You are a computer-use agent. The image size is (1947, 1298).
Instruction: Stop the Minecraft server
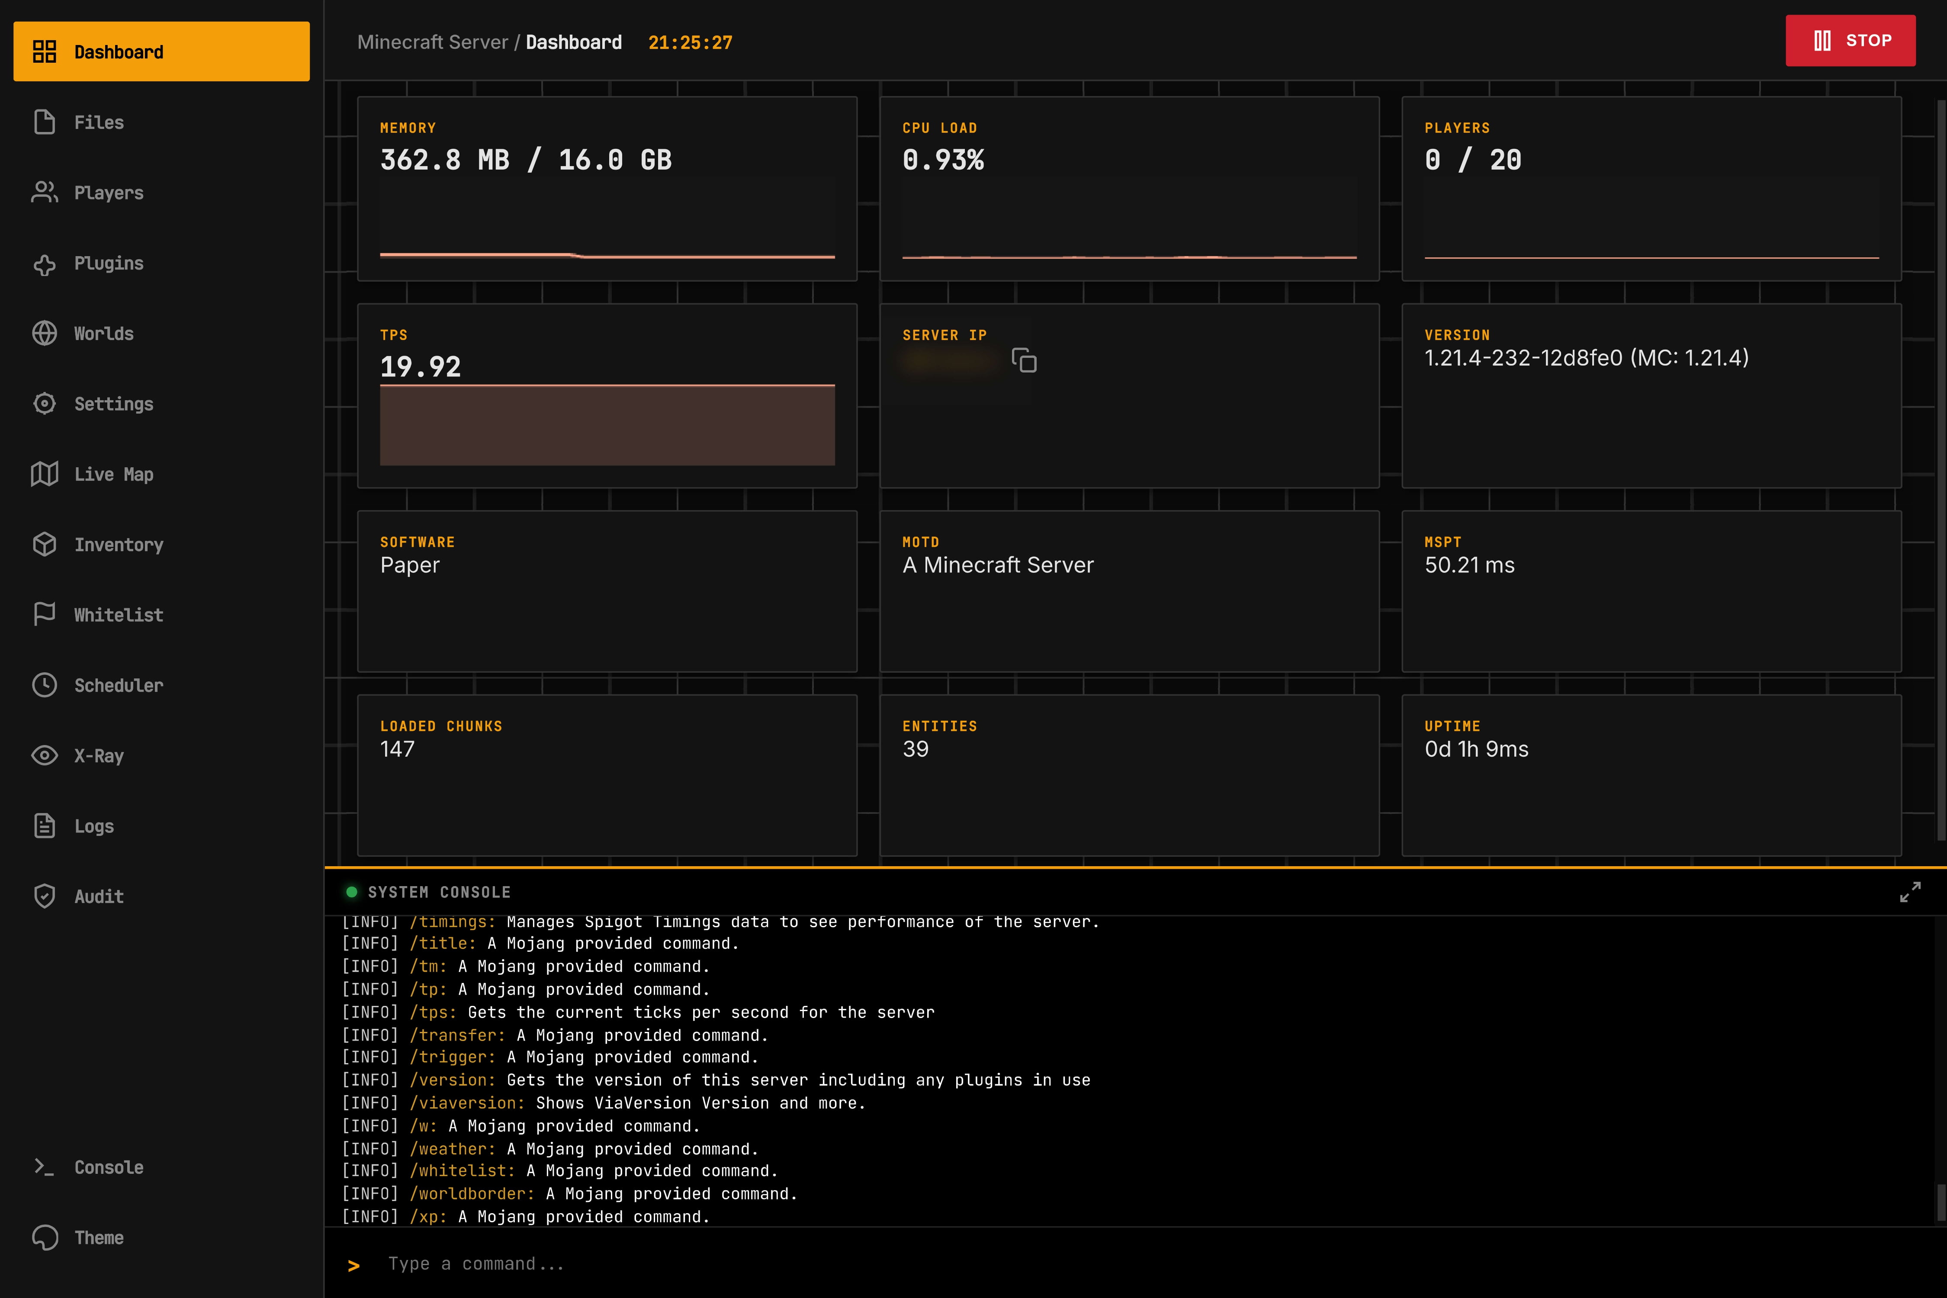pyautogui.click(x=1851, y=40)
